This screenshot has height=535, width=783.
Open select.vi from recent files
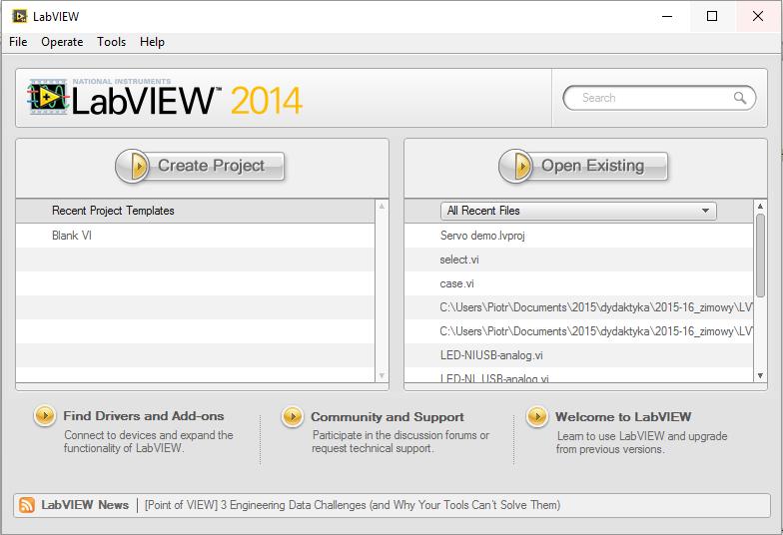point(578,260)
